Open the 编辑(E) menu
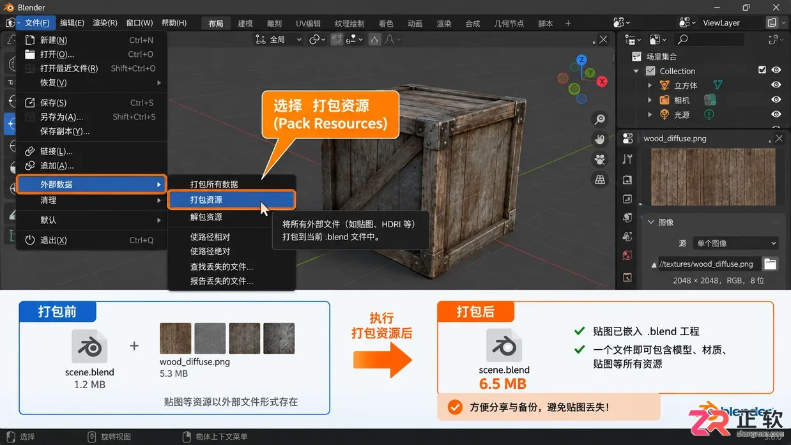 (x=72, y=23)
